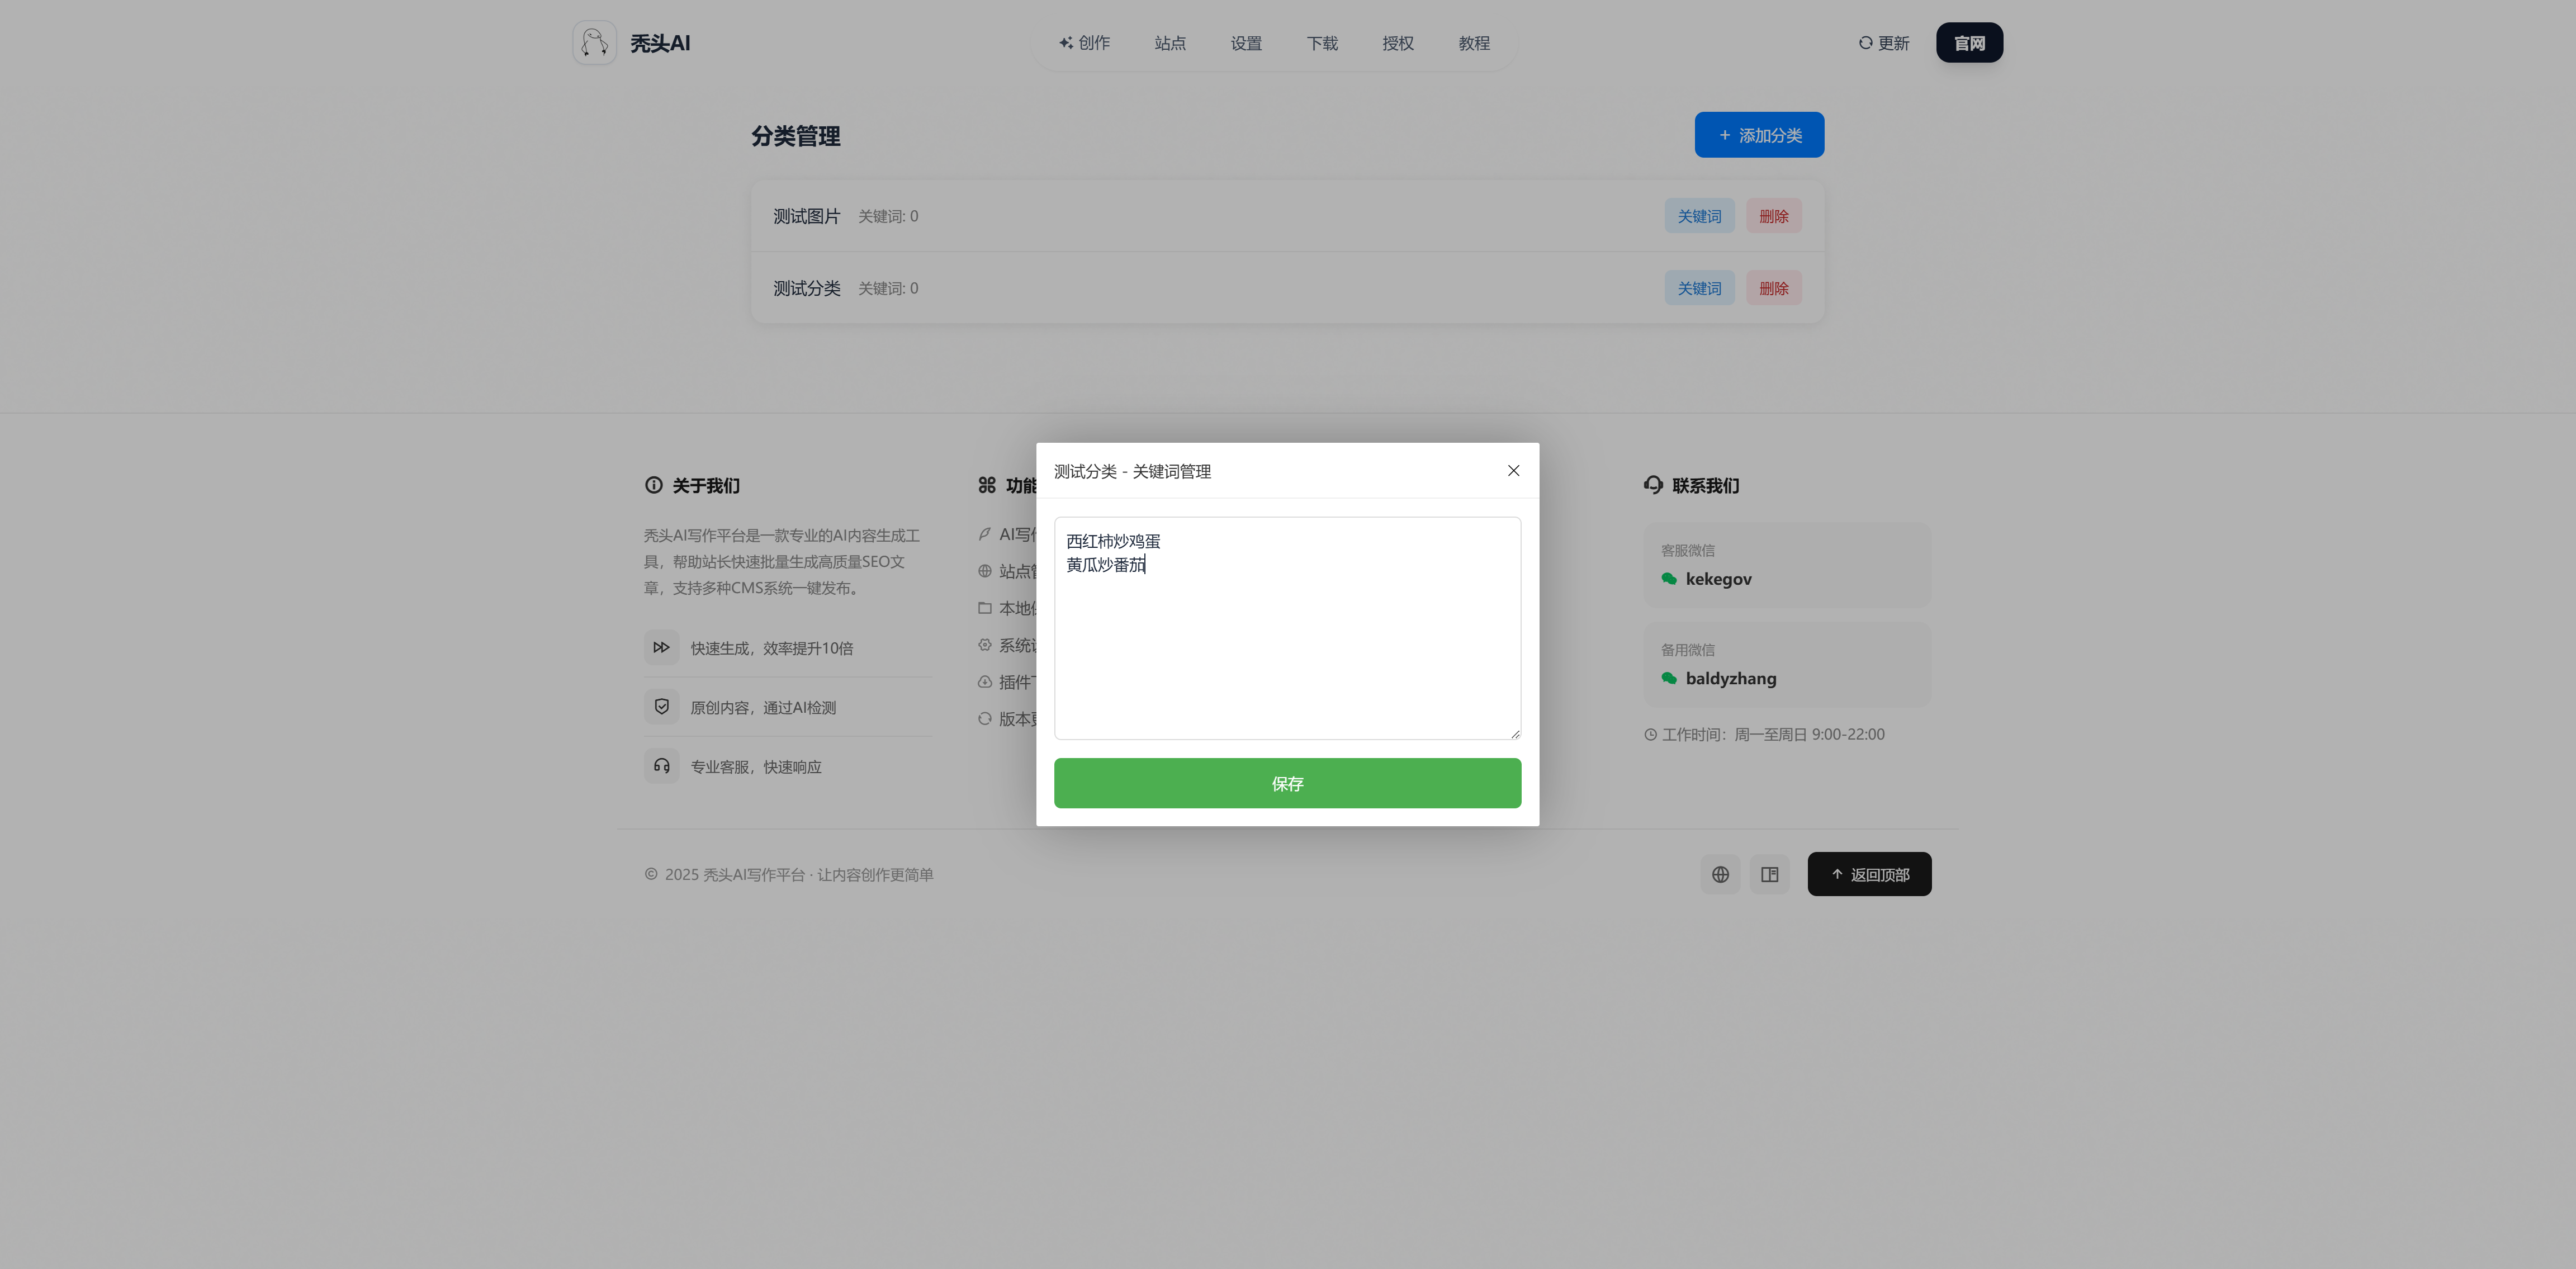Click the fast-forward icon beside 快速生成

661,648
